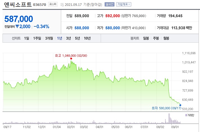Open the 기업개요 dropdown

point(124,4)
